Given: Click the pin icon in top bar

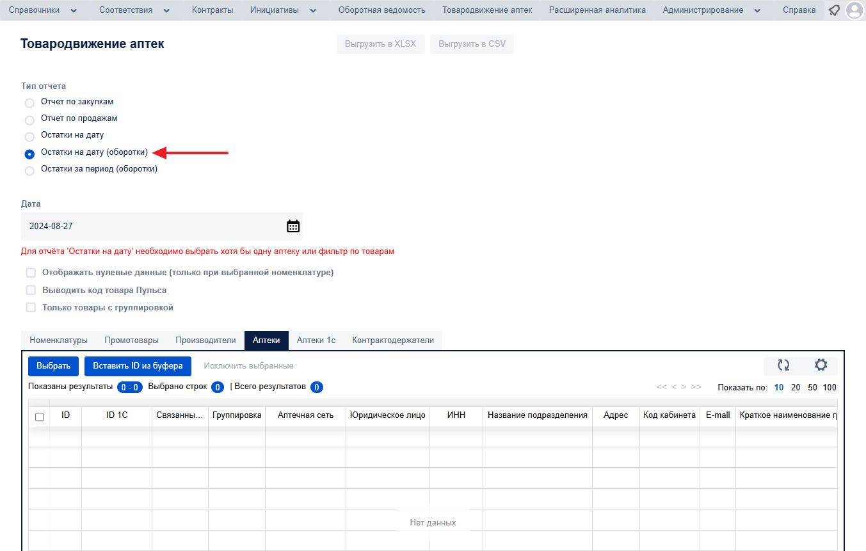Looking at the screenshot, I should [x=834, y=10].
